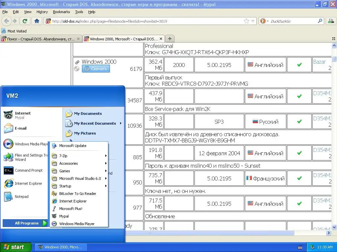Expand Microsoft Visual Studio 6.0 group
The height and width of the screenshot is (252, 337).
pos(79,178)
